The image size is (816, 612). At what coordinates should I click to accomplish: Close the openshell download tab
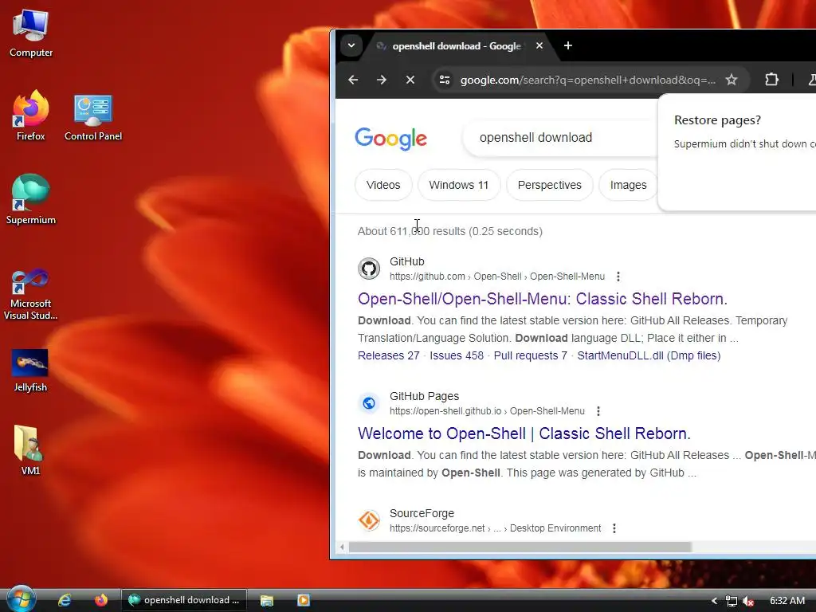pyautogui.click(x=539, y=45)
